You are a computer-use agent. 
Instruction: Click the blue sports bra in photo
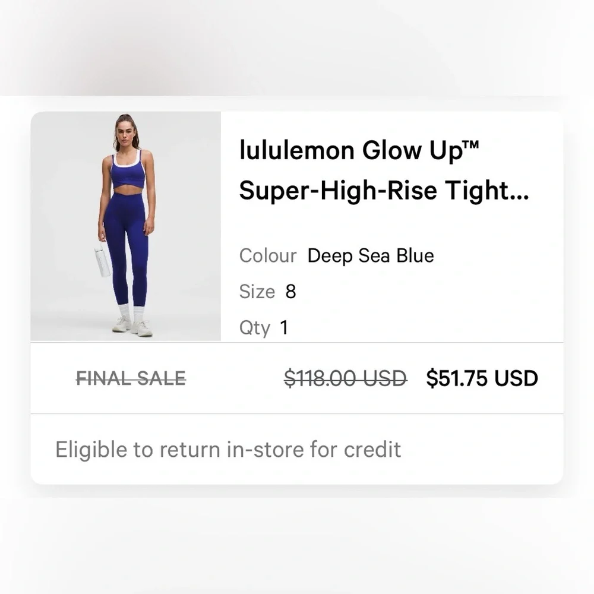(x=128, y=174)
